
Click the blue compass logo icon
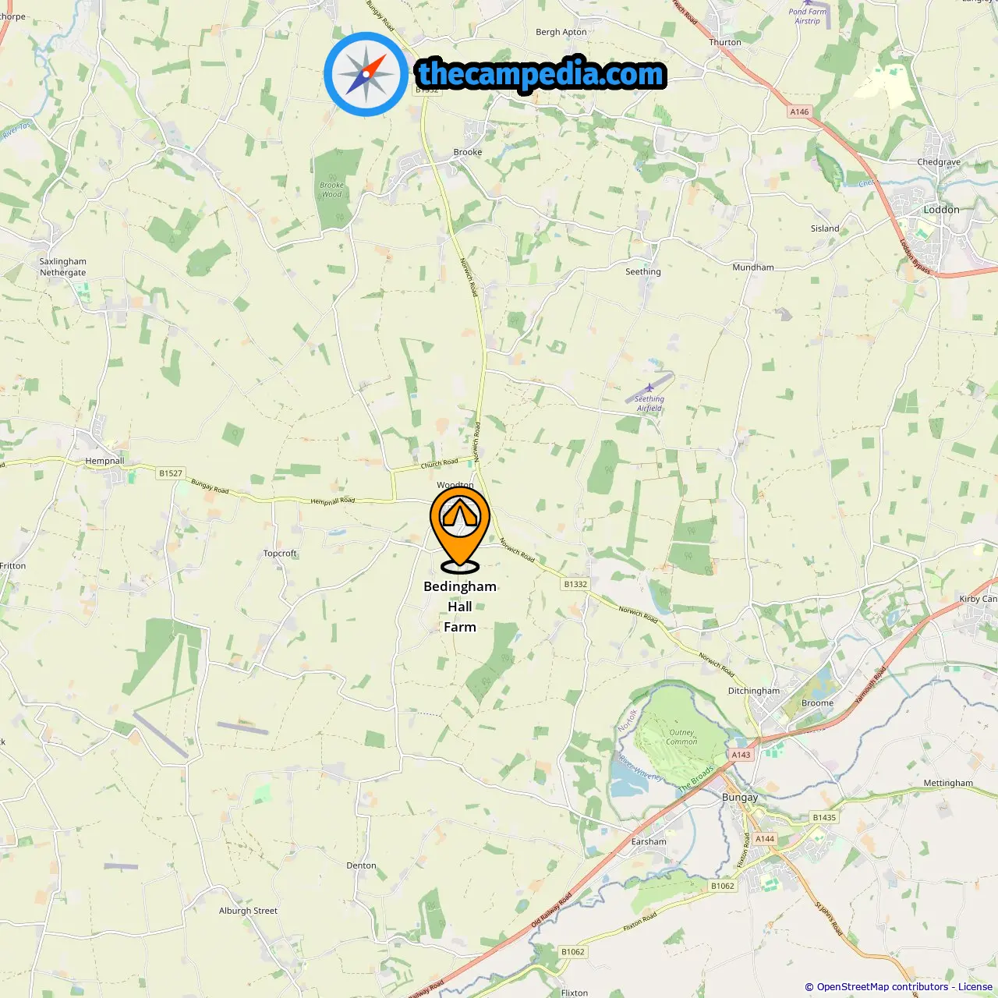coord(366,74)
